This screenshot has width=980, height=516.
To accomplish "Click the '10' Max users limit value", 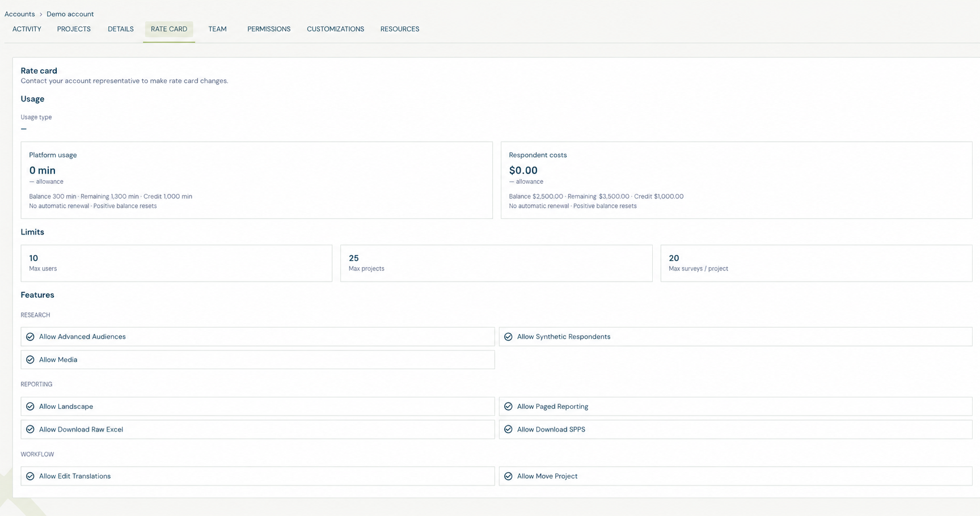I will [x=33, y=258].
